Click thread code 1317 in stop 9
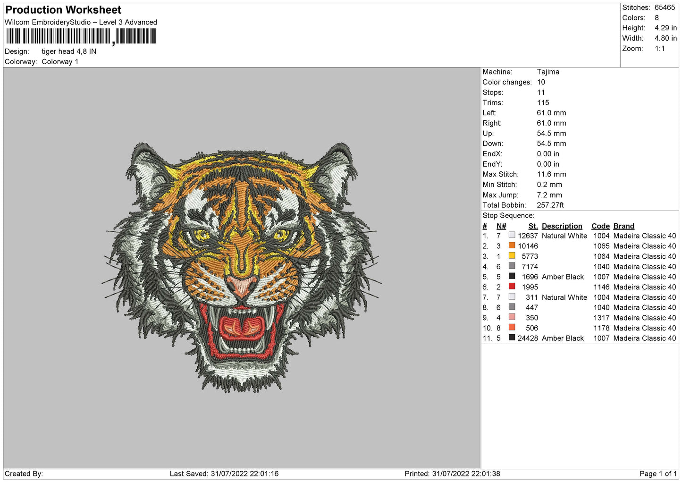The width and height of the screenshot is (682, 482). click(x=601, y=318)
